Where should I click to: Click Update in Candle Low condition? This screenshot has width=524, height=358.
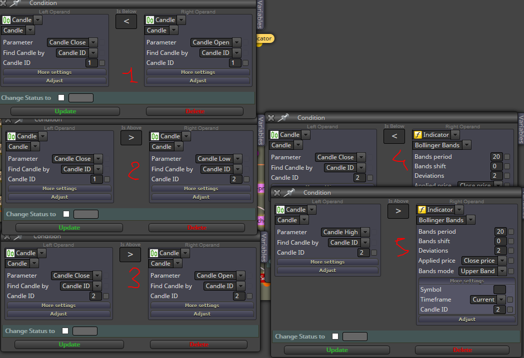tap(69, 228)
